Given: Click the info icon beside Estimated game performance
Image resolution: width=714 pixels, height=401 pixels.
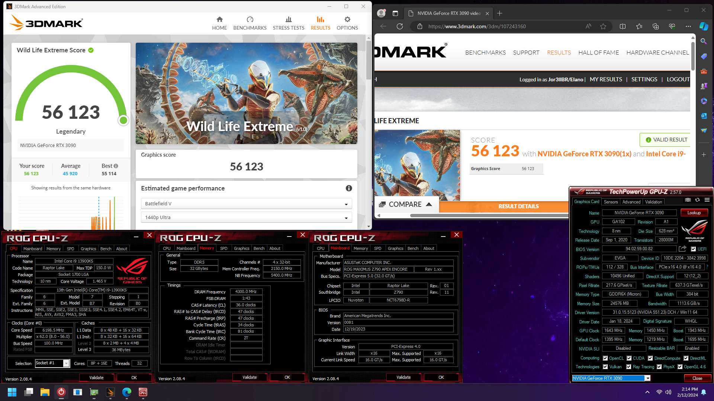Looking at the screenshot, I should [x=349, y=188].
